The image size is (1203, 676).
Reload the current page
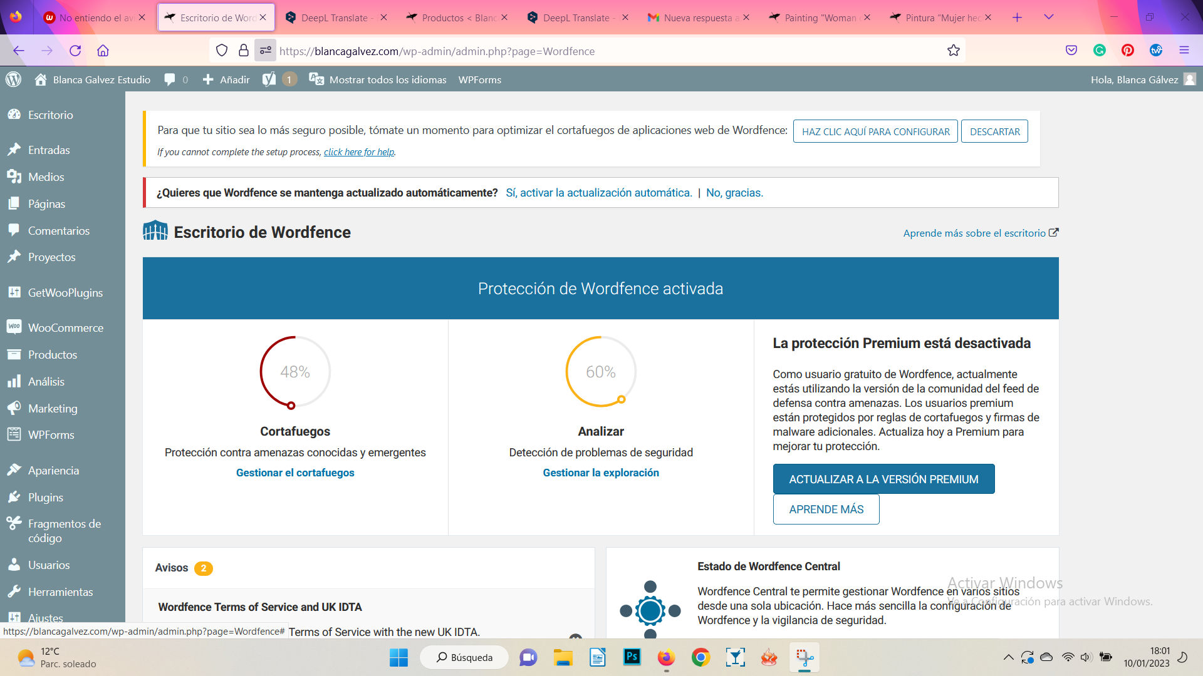click(75, 51)
